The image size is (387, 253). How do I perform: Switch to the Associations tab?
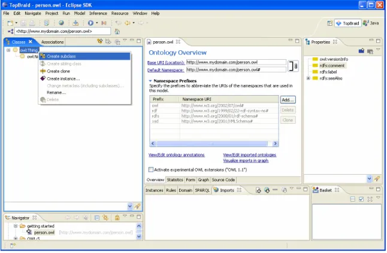click(x=52, y=42)
